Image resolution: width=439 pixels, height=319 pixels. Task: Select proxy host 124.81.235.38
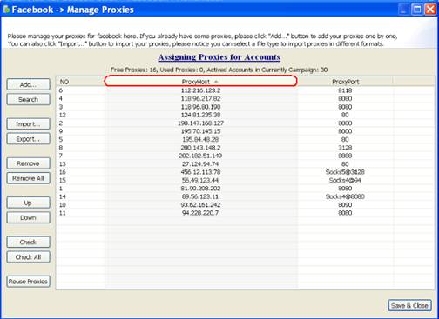point(200,115)
